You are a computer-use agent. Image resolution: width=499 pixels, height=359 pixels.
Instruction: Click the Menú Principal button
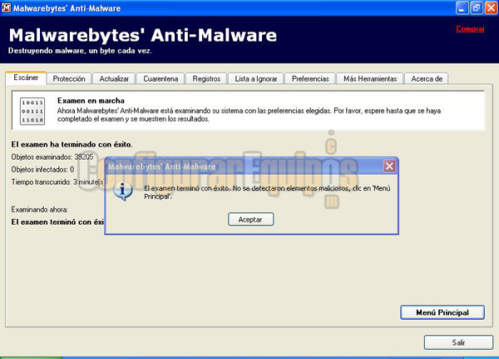click(442, 312)
